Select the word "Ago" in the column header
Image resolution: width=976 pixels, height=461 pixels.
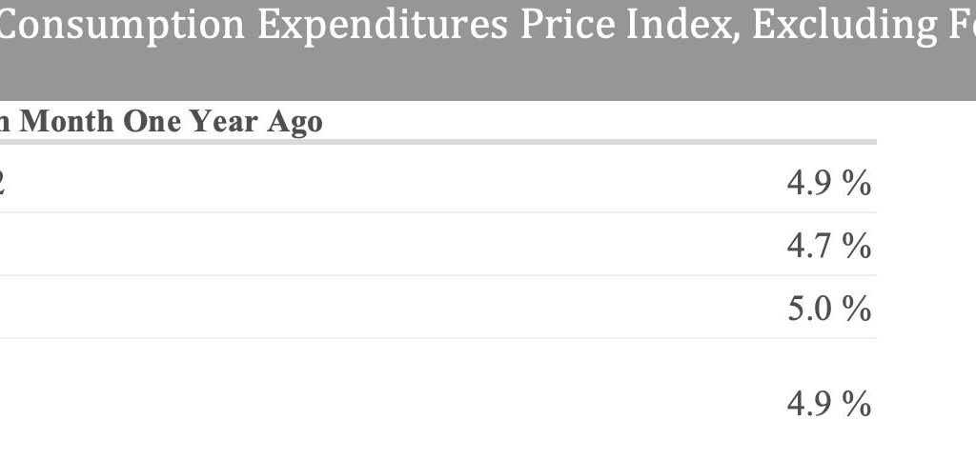pyautogui.click(x=295, y=123)
